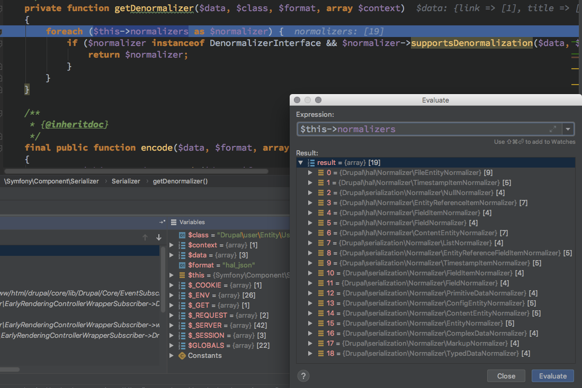Click the help question mark button

click(303, 376)
